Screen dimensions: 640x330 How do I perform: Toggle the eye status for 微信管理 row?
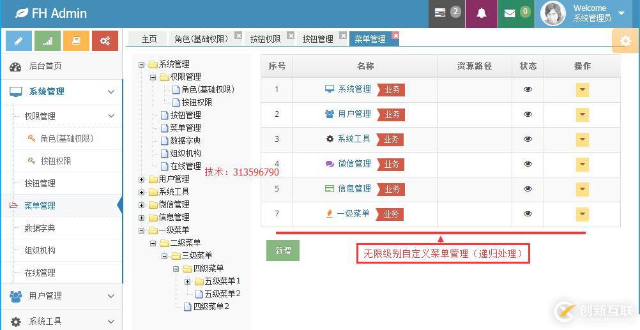coord(528,164)
